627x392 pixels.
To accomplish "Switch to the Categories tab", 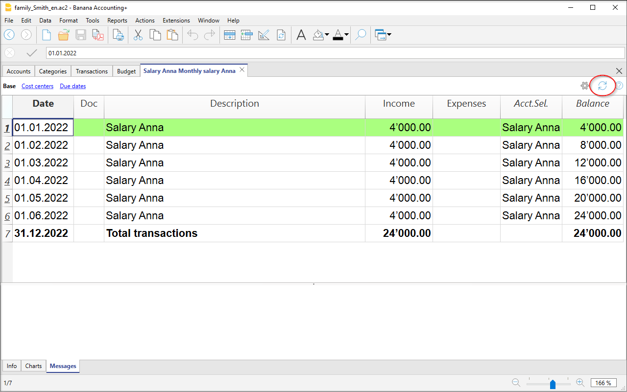I will click(53, 71).
